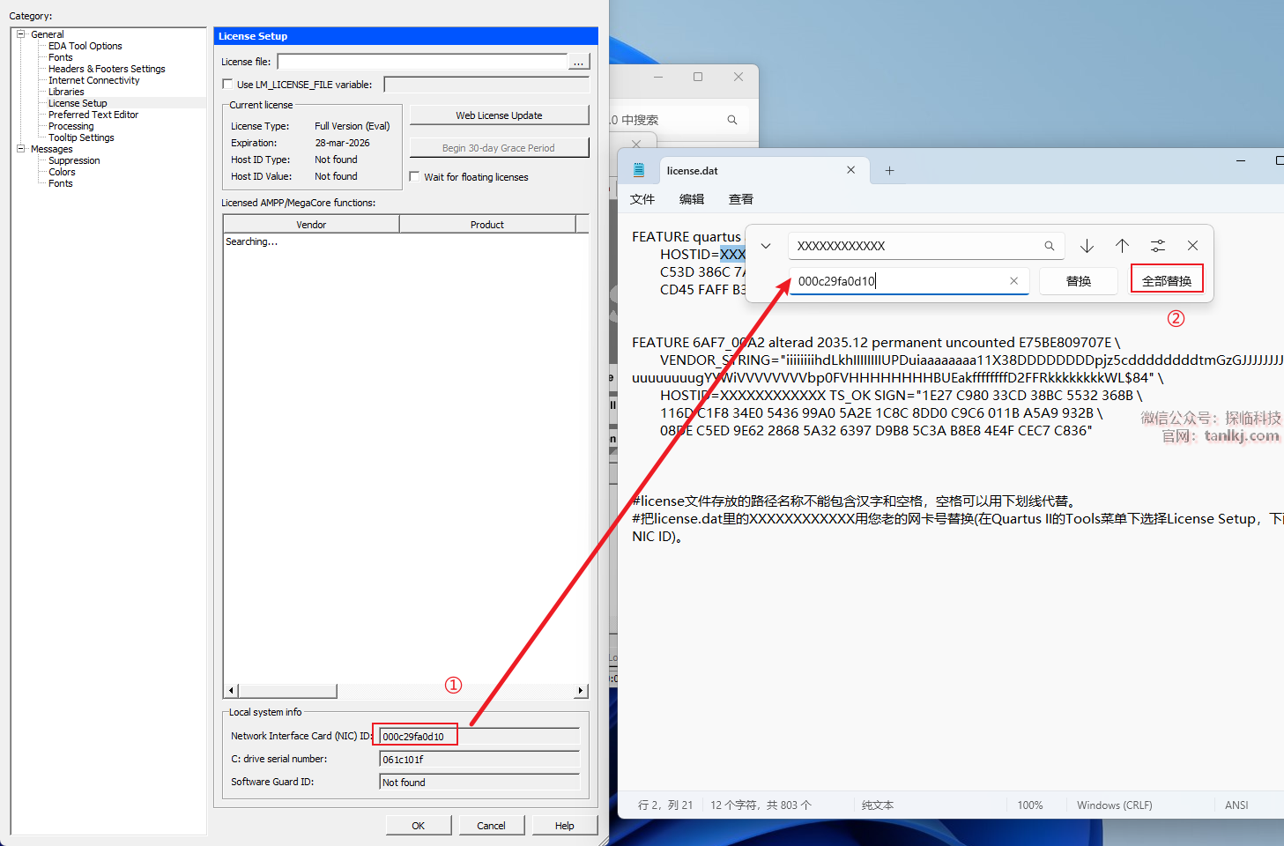Close the license.dat tab
This screenshot has height=846, width=1284.
pyautogui.click(x=850, y=170)
